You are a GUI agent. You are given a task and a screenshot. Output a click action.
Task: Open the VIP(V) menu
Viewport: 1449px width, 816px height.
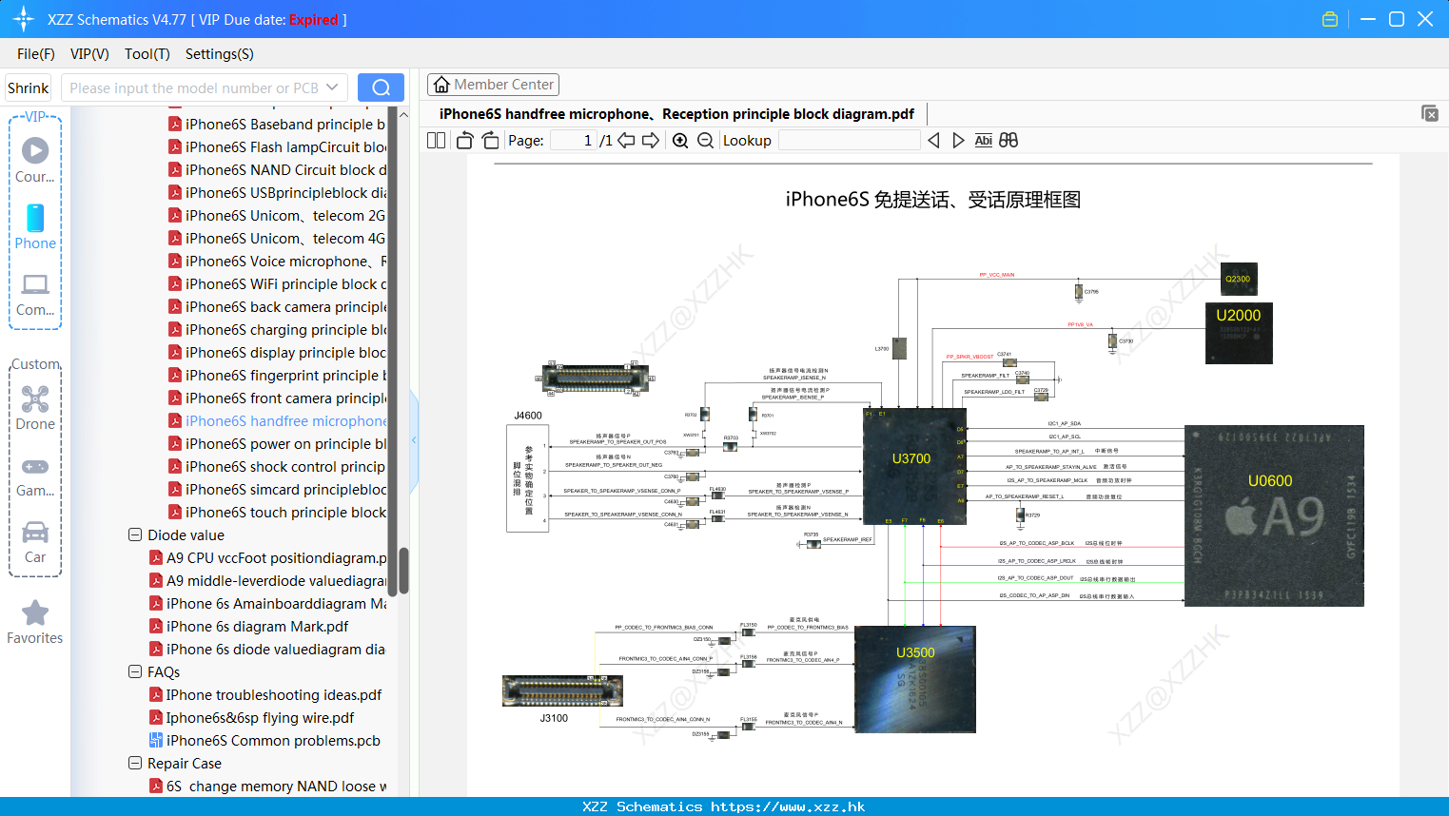[x=89, y=54]
